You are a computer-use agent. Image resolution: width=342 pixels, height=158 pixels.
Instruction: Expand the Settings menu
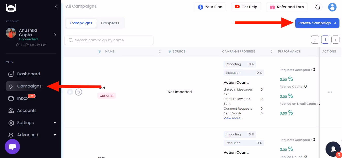[25, 122]
